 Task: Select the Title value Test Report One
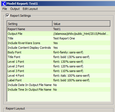pos(64,38)
